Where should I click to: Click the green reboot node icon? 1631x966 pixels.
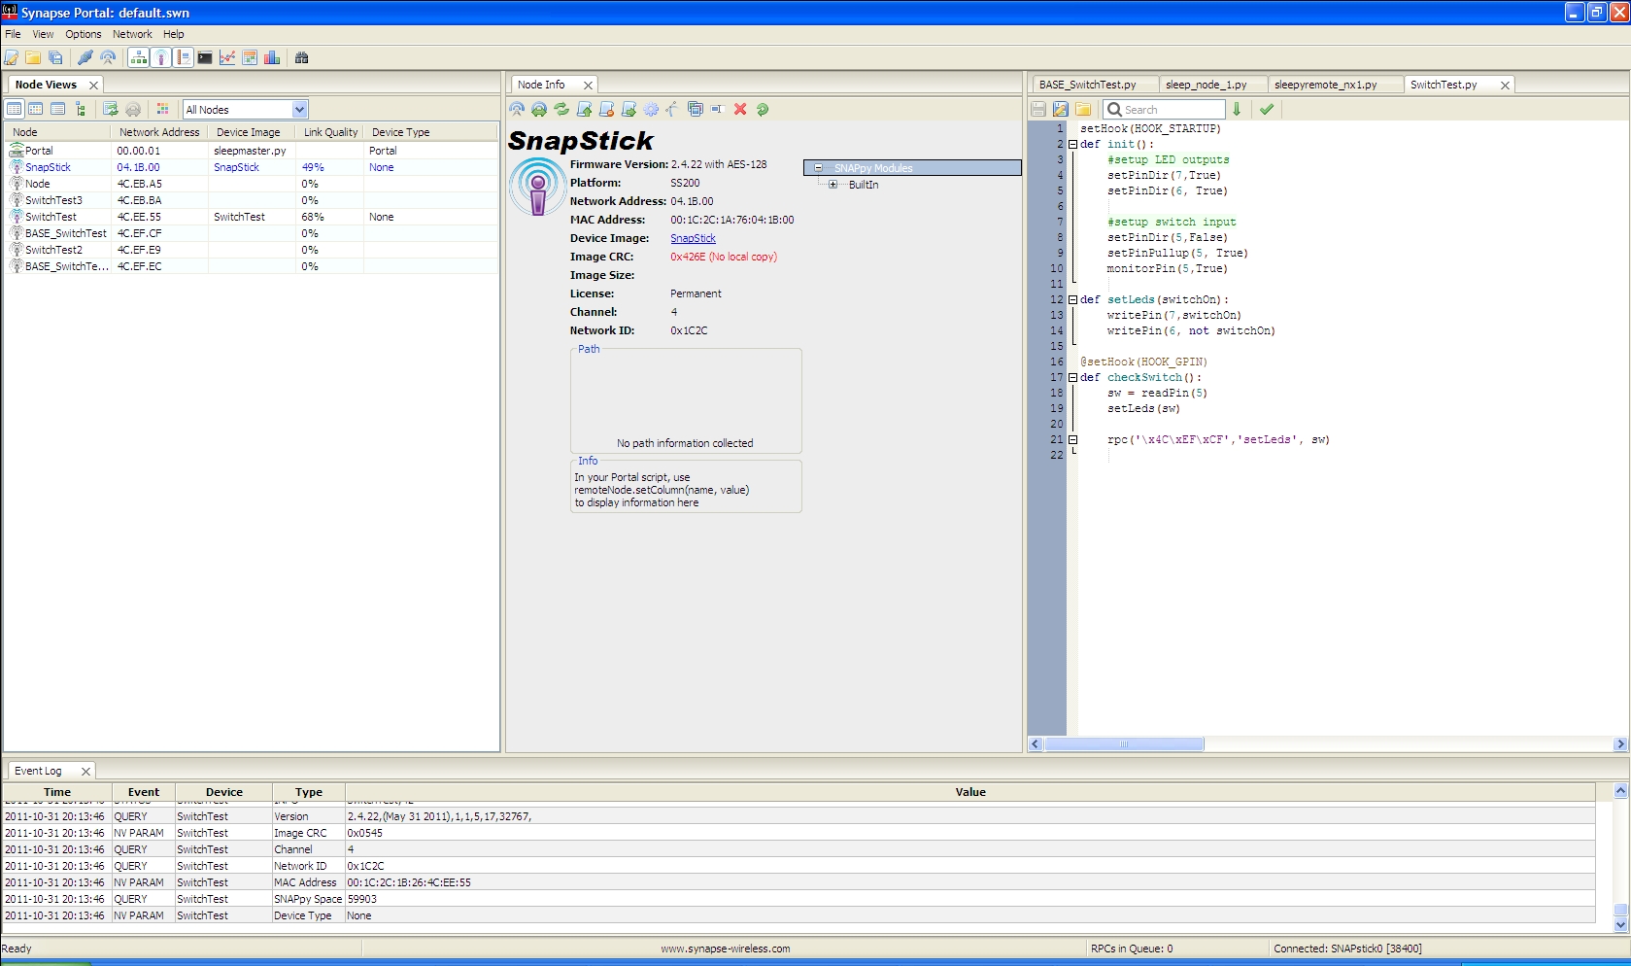pos(763,110)
